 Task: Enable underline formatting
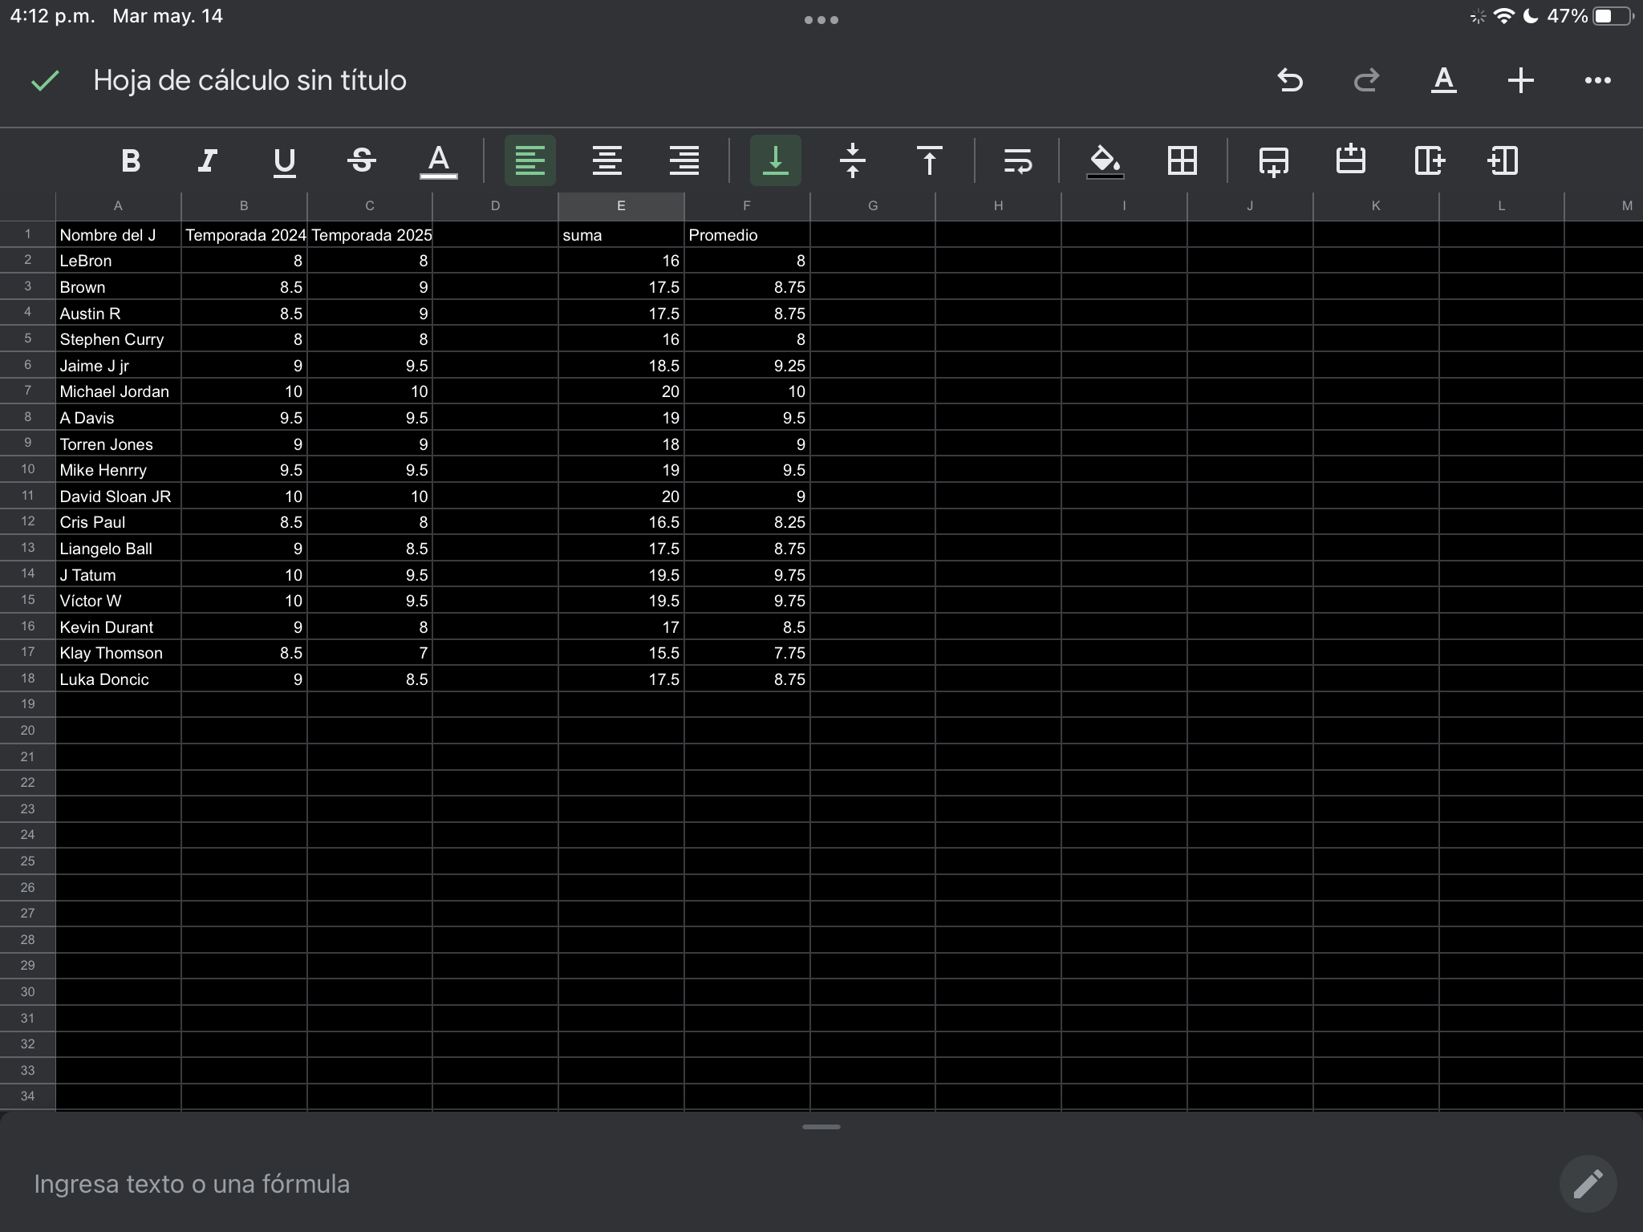tap(285, 160)
